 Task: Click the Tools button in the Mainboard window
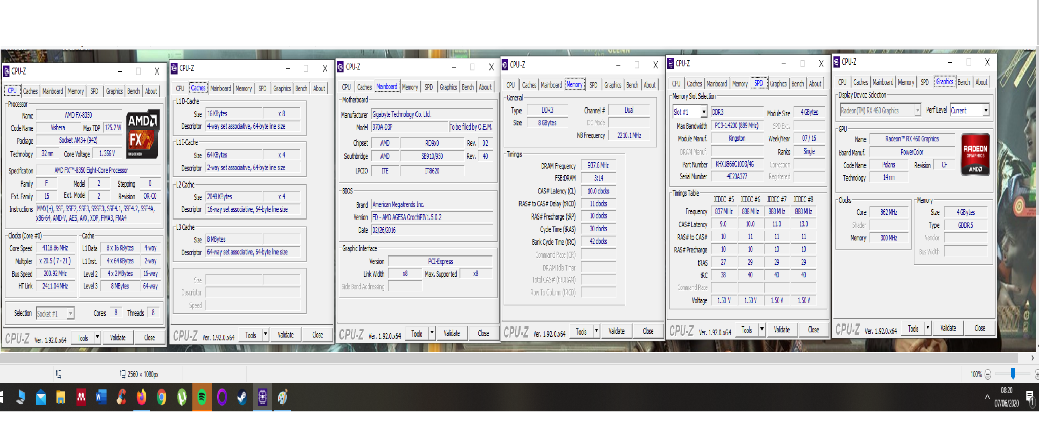[417, 333]
